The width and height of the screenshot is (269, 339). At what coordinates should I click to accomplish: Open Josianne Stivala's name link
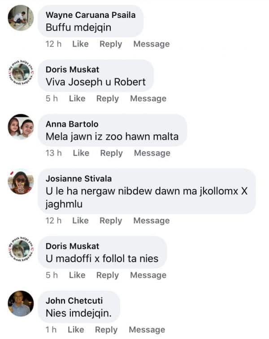(79, 179)
